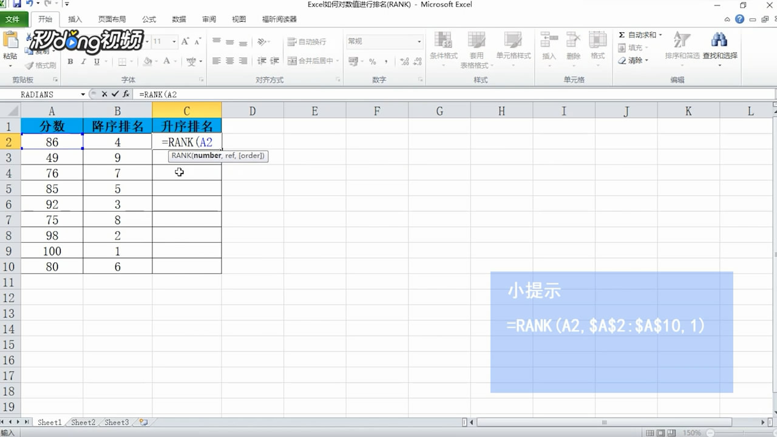
Task: Click the center text icon
Action: click(x=230, y=61)
